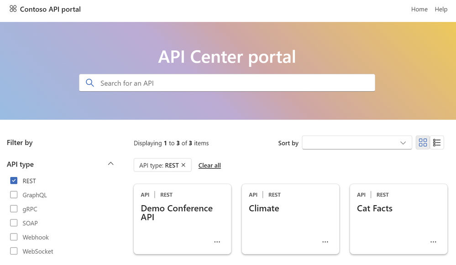Open more options on Demo Conference API card

[x=217, y=242]
